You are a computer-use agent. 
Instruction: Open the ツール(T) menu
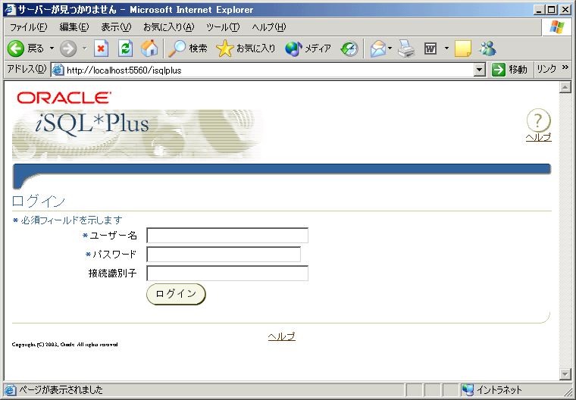[223, 27]
